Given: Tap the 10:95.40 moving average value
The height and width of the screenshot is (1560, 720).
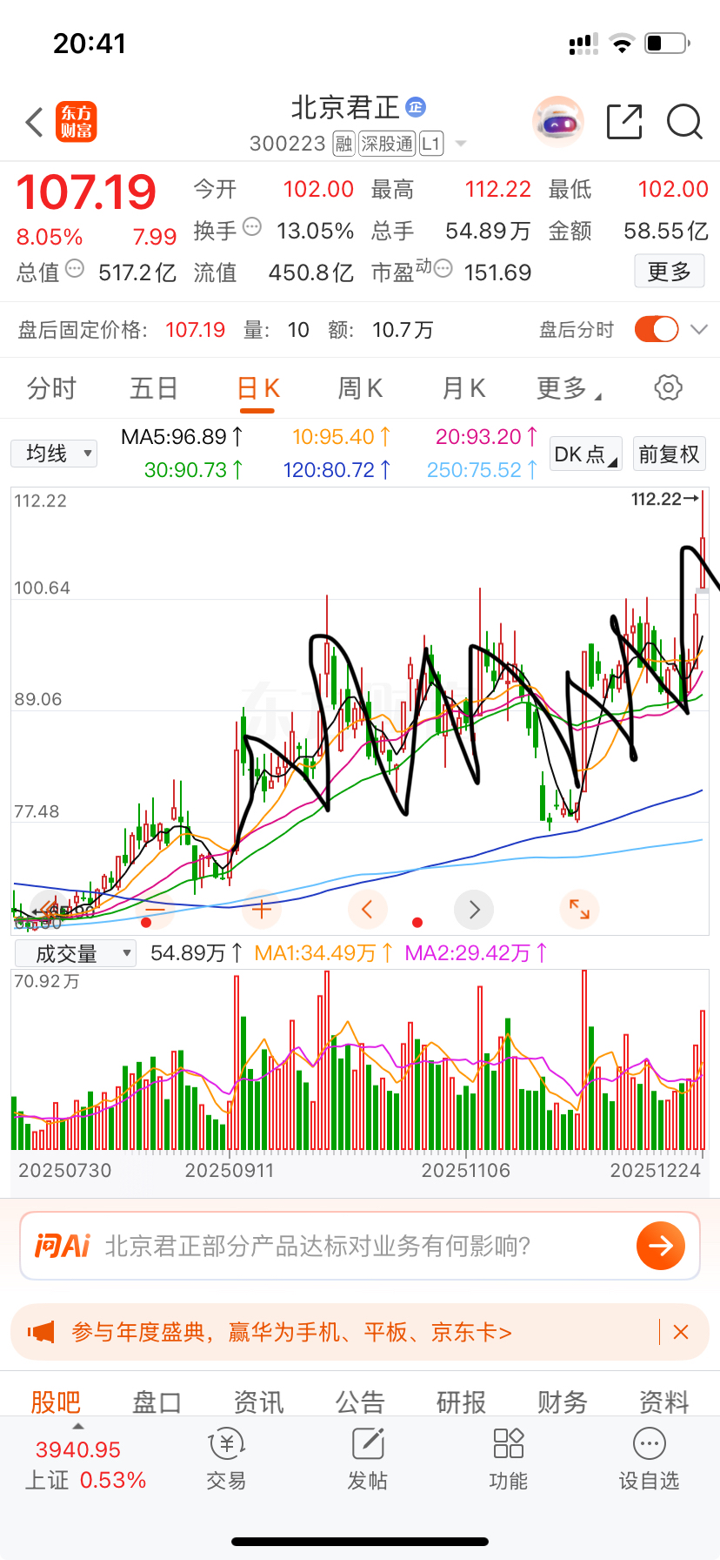Looking at the screenshot, I should [342, 437].
